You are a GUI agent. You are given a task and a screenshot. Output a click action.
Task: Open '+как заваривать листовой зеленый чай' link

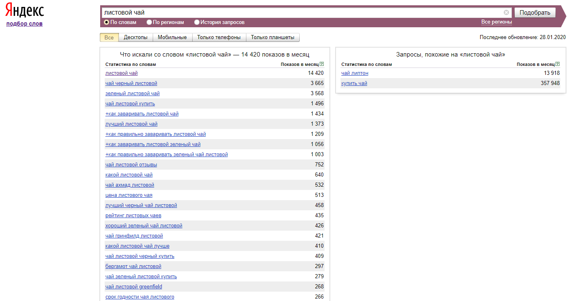click(x=153, y=144)
